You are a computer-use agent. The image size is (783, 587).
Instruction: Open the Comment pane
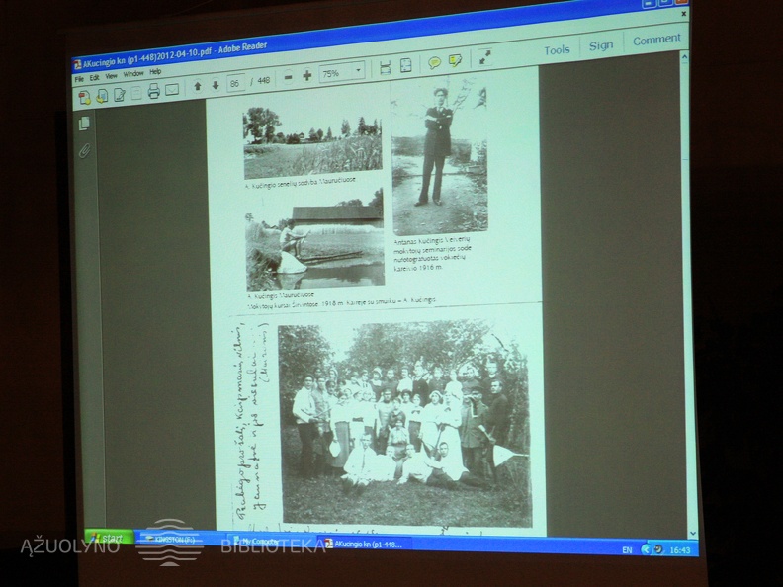[656, 41]
